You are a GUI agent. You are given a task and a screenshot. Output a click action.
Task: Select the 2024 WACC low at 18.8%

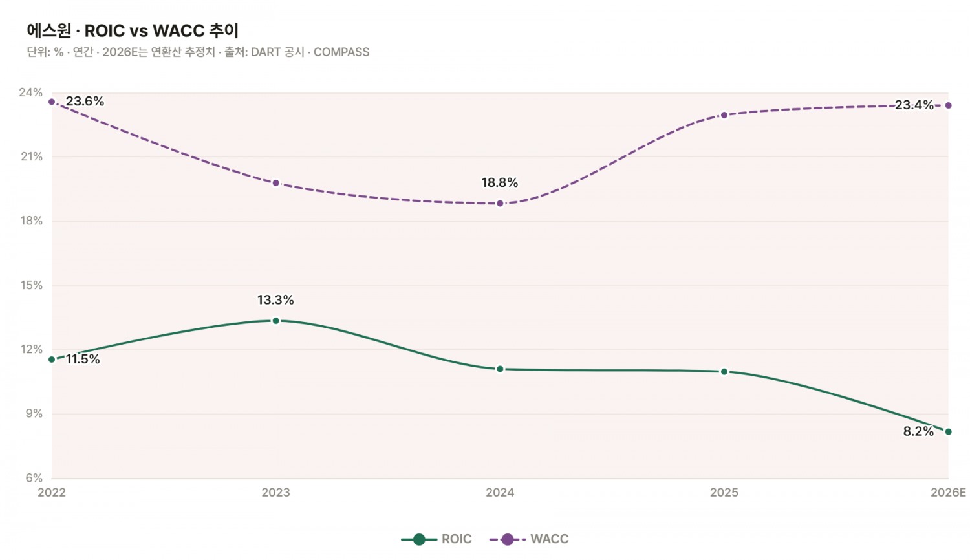(500, 204)
